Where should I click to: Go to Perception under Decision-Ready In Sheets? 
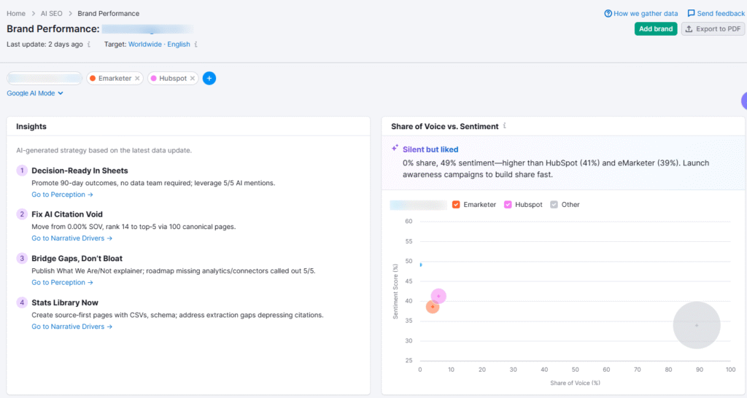point(62,195)
